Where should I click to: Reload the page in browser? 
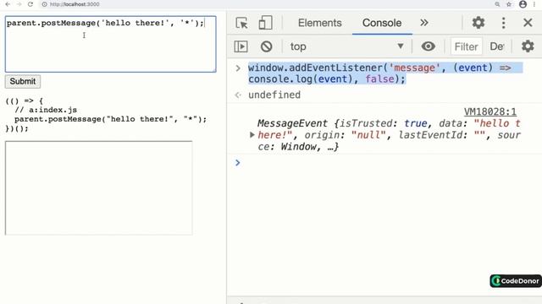coord(30,4)
